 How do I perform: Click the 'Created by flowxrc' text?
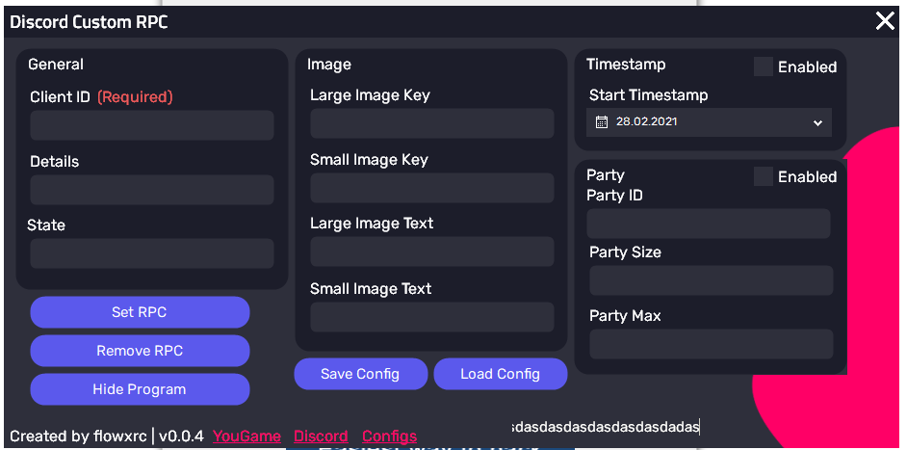coord(79,437)
